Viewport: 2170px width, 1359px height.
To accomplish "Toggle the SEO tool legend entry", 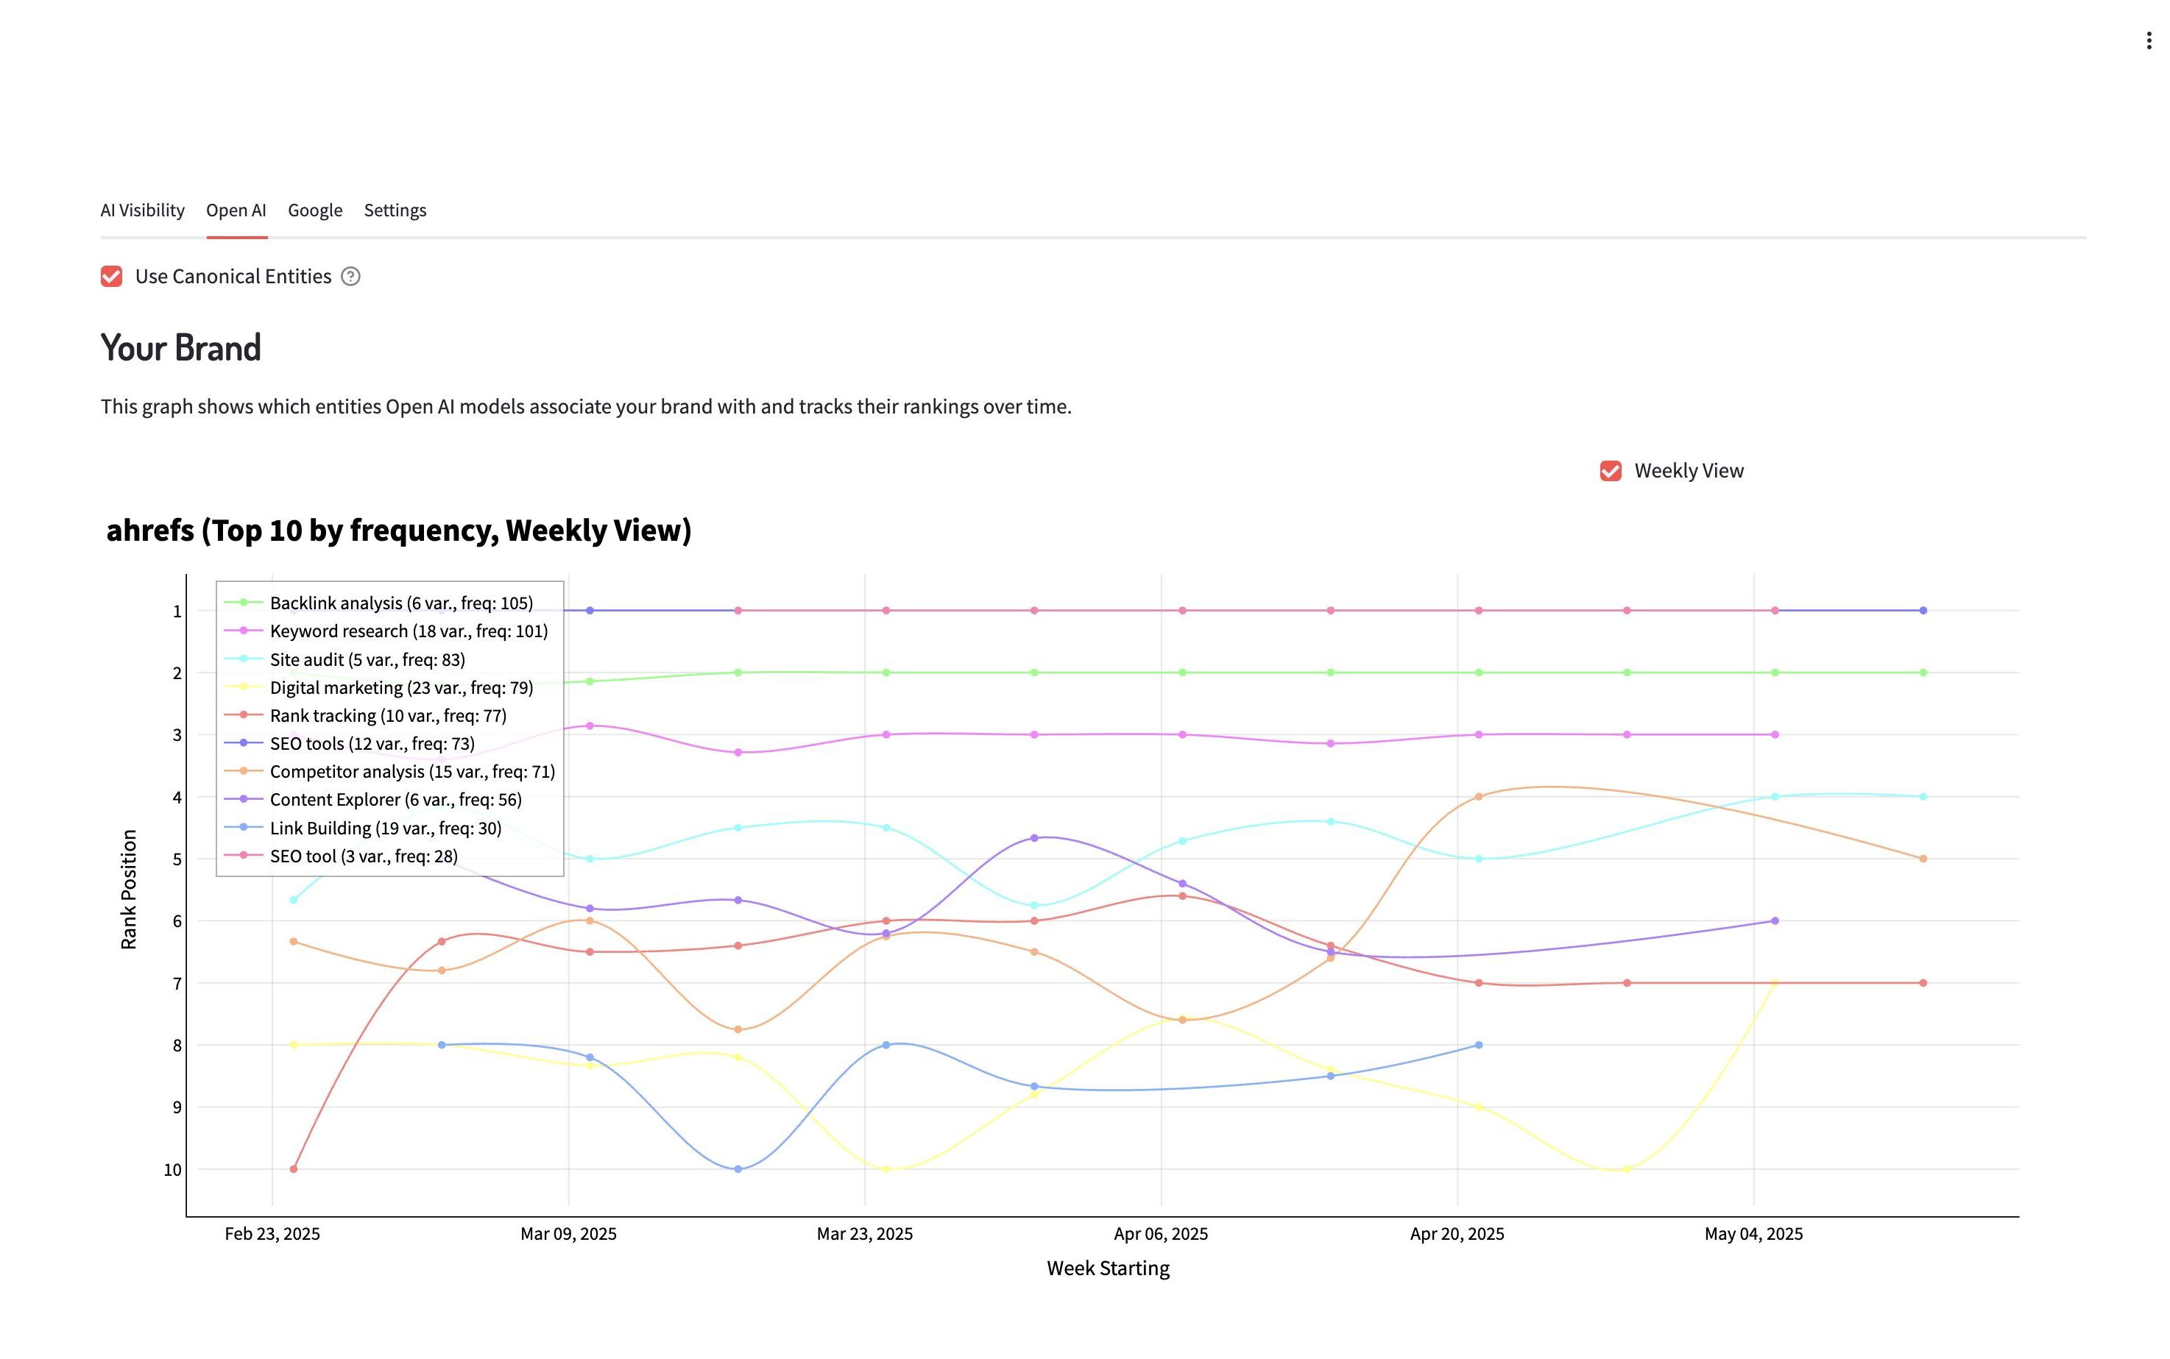I will 363,856.
